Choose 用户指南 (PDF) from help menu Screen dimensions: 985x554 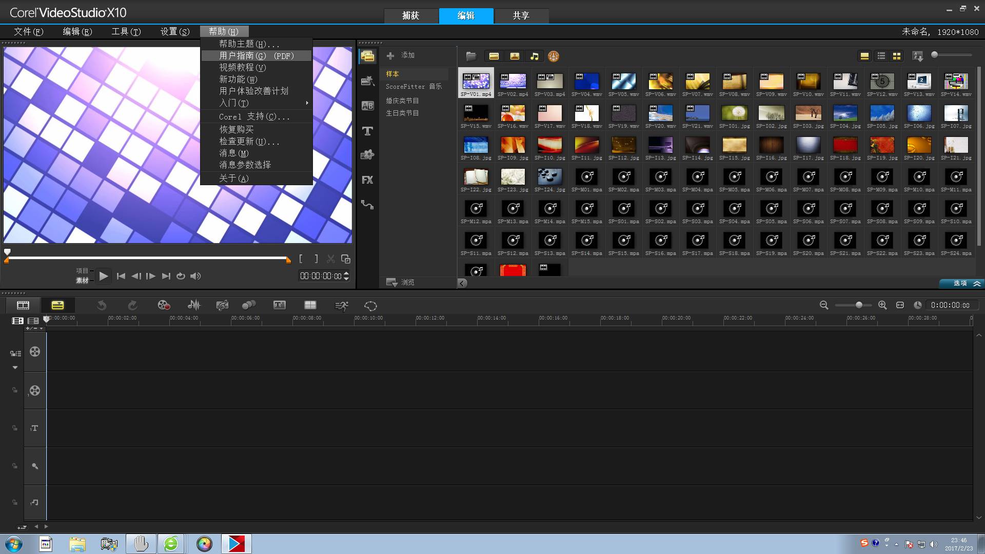257,55
